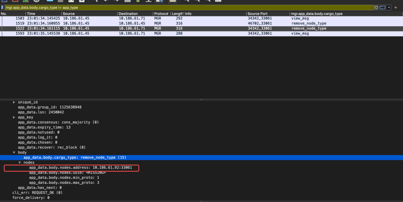Expand the app_key tree node
Viewport: 403px width, 202px height.
[x=14, y=117]
